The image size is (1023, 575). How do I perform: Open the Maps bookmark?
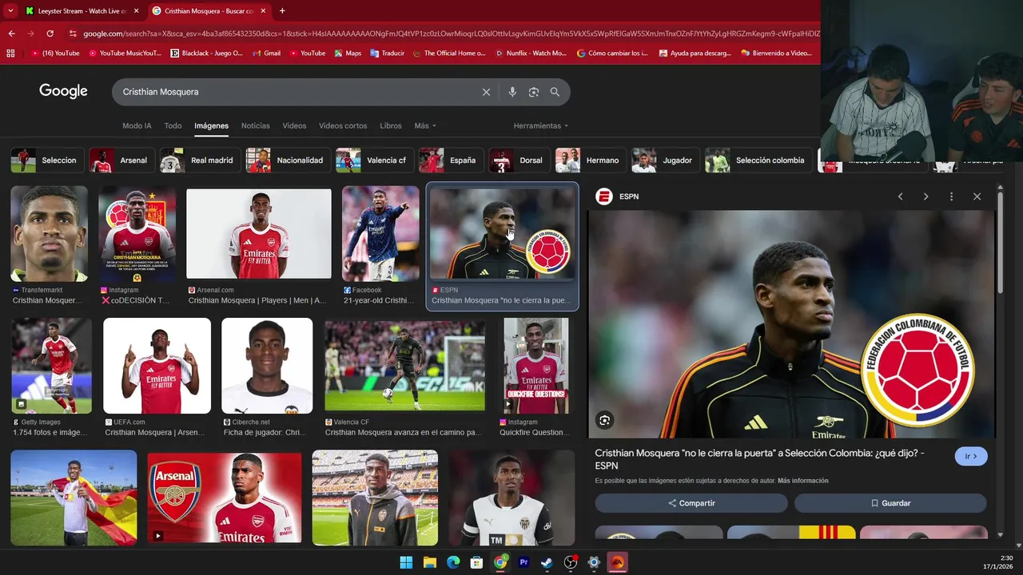348,54
